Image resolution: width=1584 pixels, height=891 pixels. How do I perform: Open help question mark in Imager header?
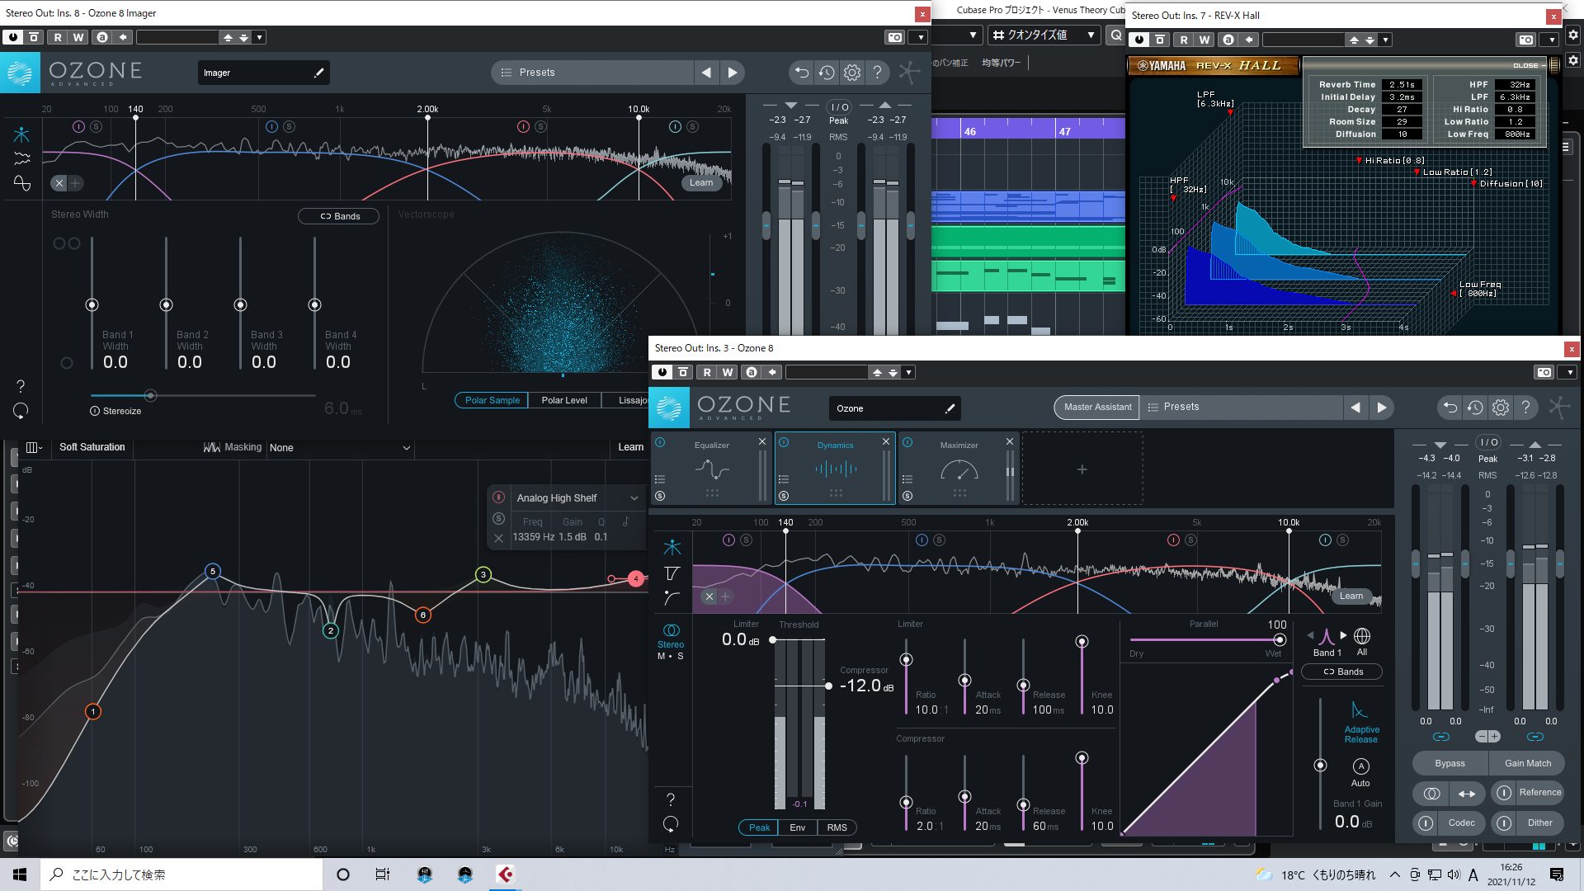point(878,73)
